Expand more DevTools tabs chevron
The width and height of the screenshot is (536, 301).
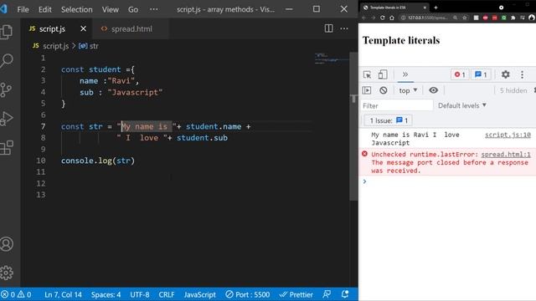coord(405,74)
